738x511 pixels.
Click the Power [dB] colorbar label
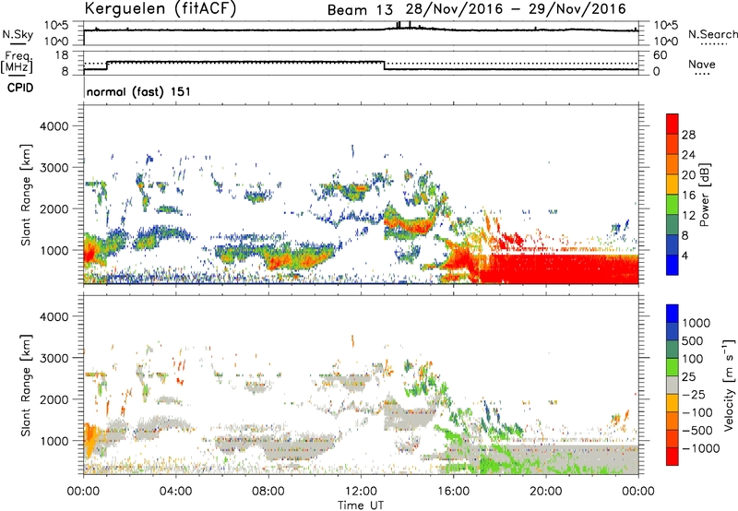704,195
